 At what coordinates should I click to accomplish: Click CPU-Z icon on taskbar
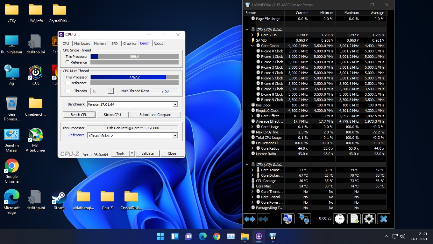click(259, 236)
